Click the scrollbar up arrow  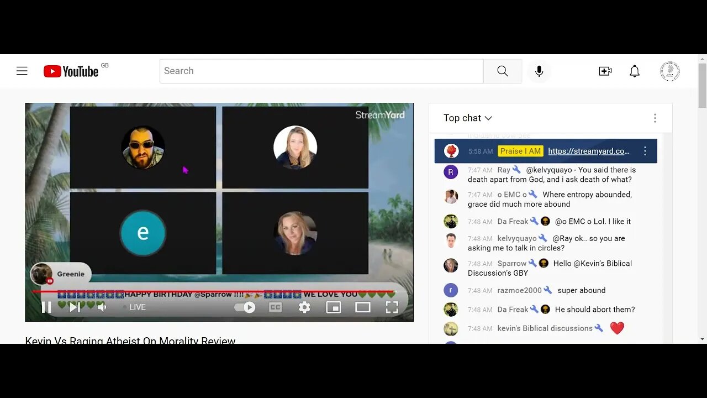point(703,59)
